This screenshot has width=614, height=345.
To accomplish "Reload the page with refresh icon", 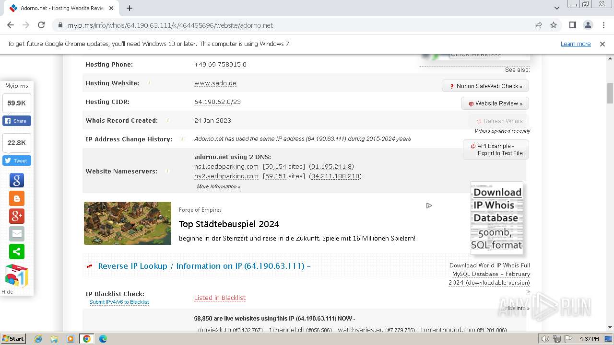I will [41, 25].
